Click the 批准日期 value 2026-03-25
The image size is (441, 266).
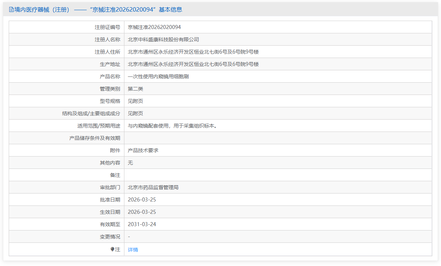(x=142, y=200)
